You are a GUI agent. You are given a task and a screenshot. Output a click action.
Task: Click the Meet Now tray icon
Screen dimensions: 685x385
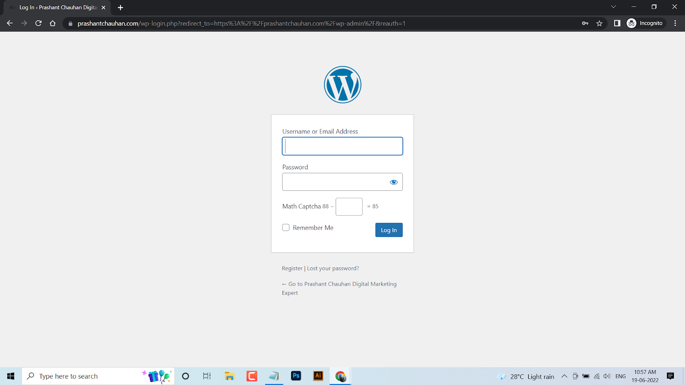click(575, 376)
